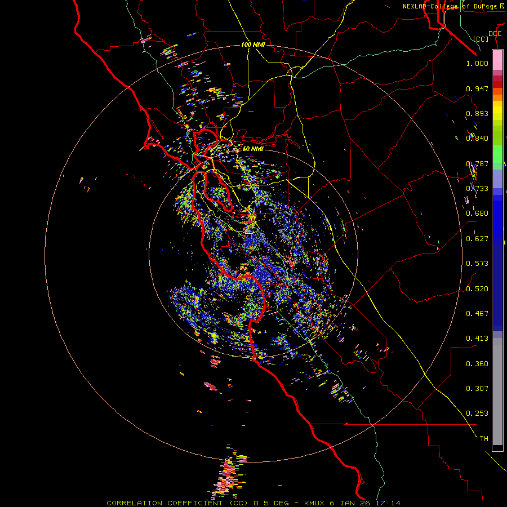Click the 1.000 legend value label
Screen dimensions: 507x507
click(477, 64)
